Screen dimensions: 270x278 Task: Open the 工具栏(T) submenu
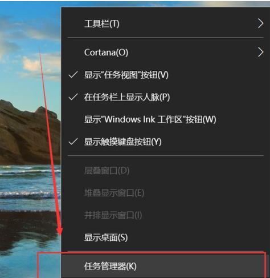click(x=166, y=24)
